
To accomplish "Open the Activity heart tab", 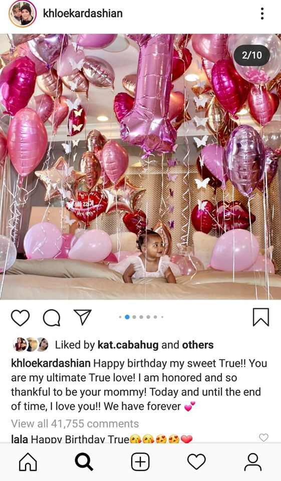I will coord(196,461).
